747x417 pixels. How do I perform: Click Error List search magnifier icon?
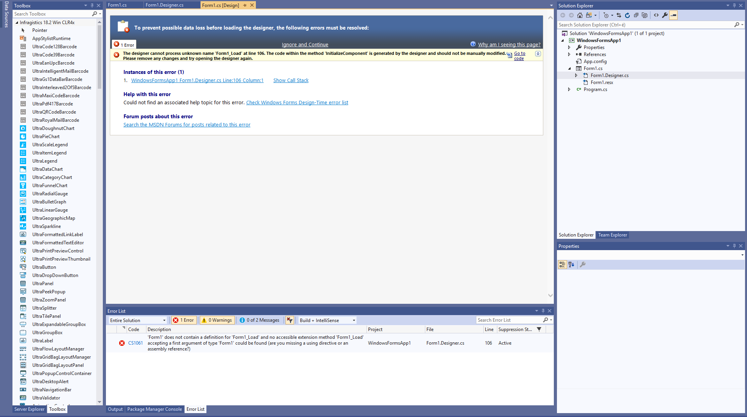coord(546,320)
